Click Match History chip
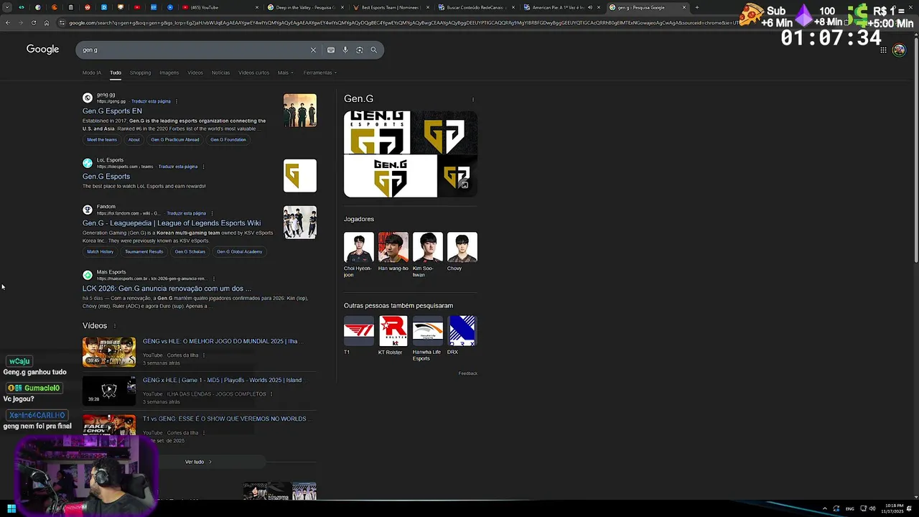This screenshot has width=919, height=517. 101,252
